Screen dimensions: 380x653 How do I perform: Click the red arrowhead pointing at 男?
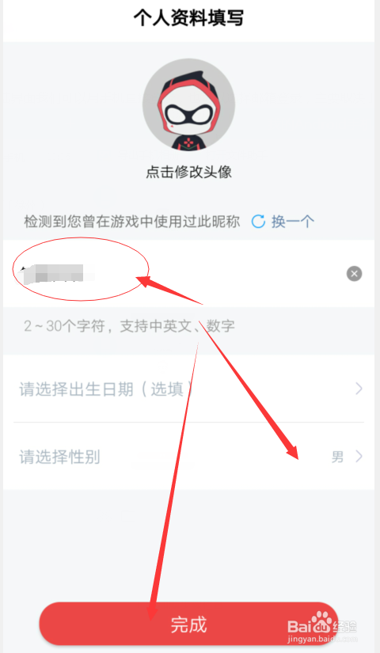pos(291,451)
